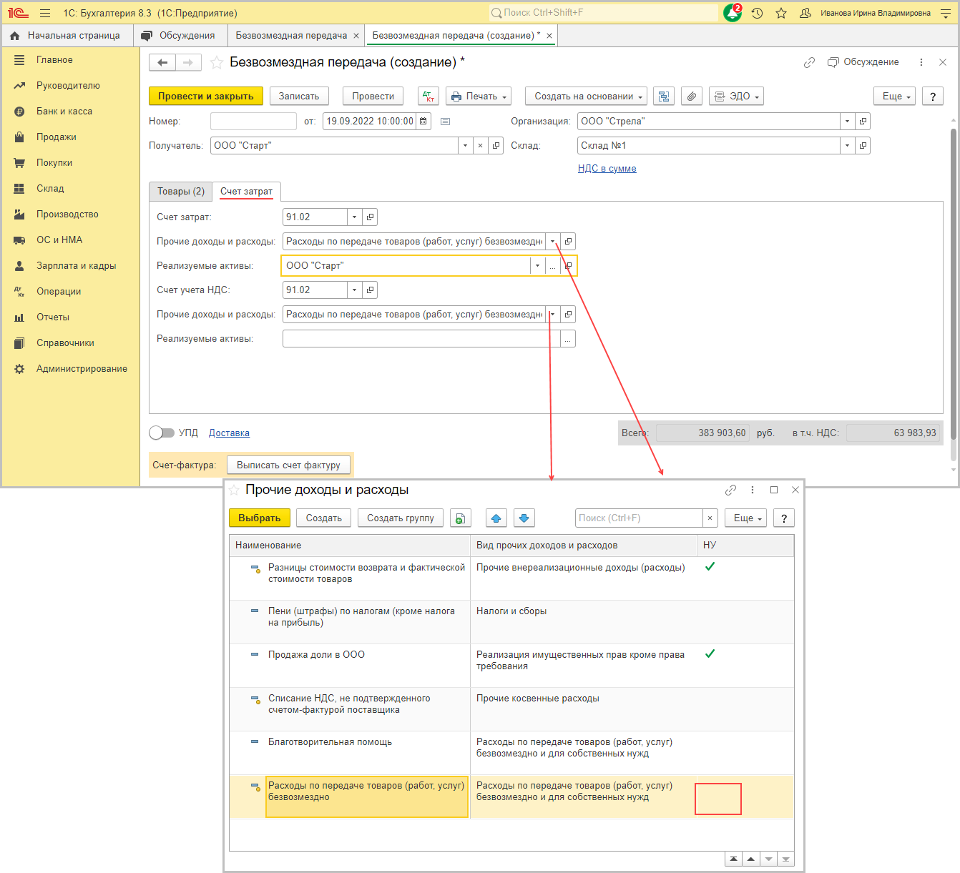Screen dimensions: 960x873
Task: Click Выписать счет фактуру button
Action: tap(289, 465)
